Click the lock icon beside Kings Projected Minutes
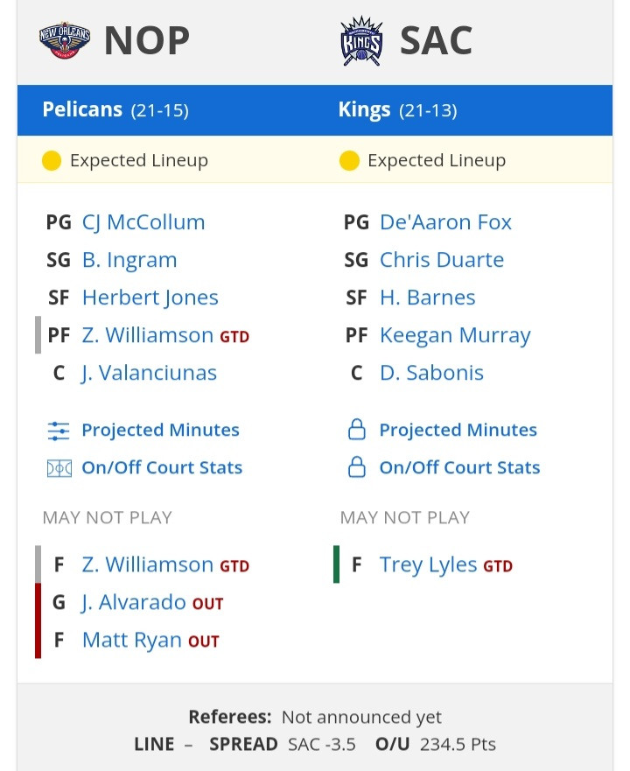Image resolution: width=630 pixels, height=771 pixels. click(356, 430)
